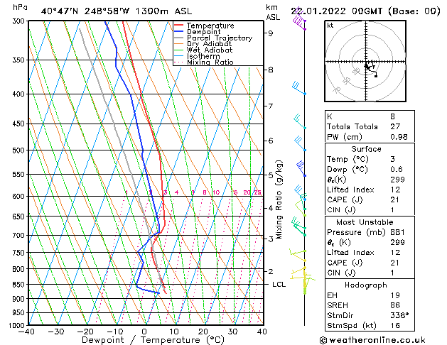Click the Totals Totals index row
This screenshot has width=447, height=345.
pyautogui.click(x=370, y=126)
